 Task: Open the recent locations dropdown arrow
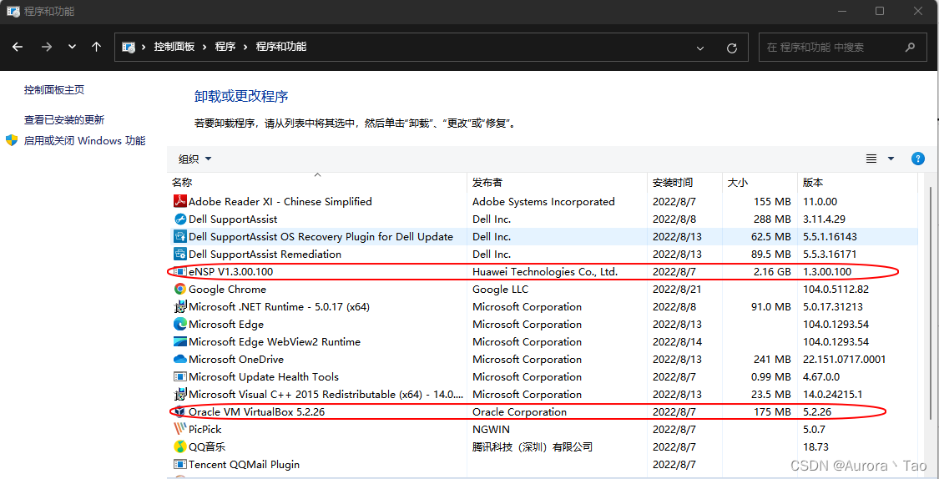[73, 47]
